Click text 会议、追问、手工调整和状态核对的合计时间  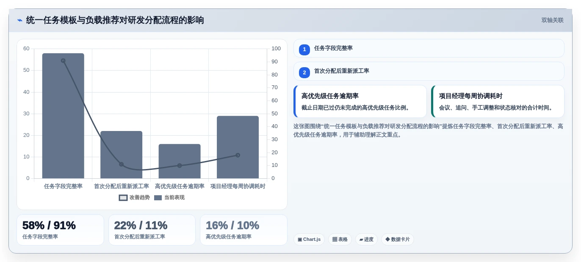[x=497, y=108]
